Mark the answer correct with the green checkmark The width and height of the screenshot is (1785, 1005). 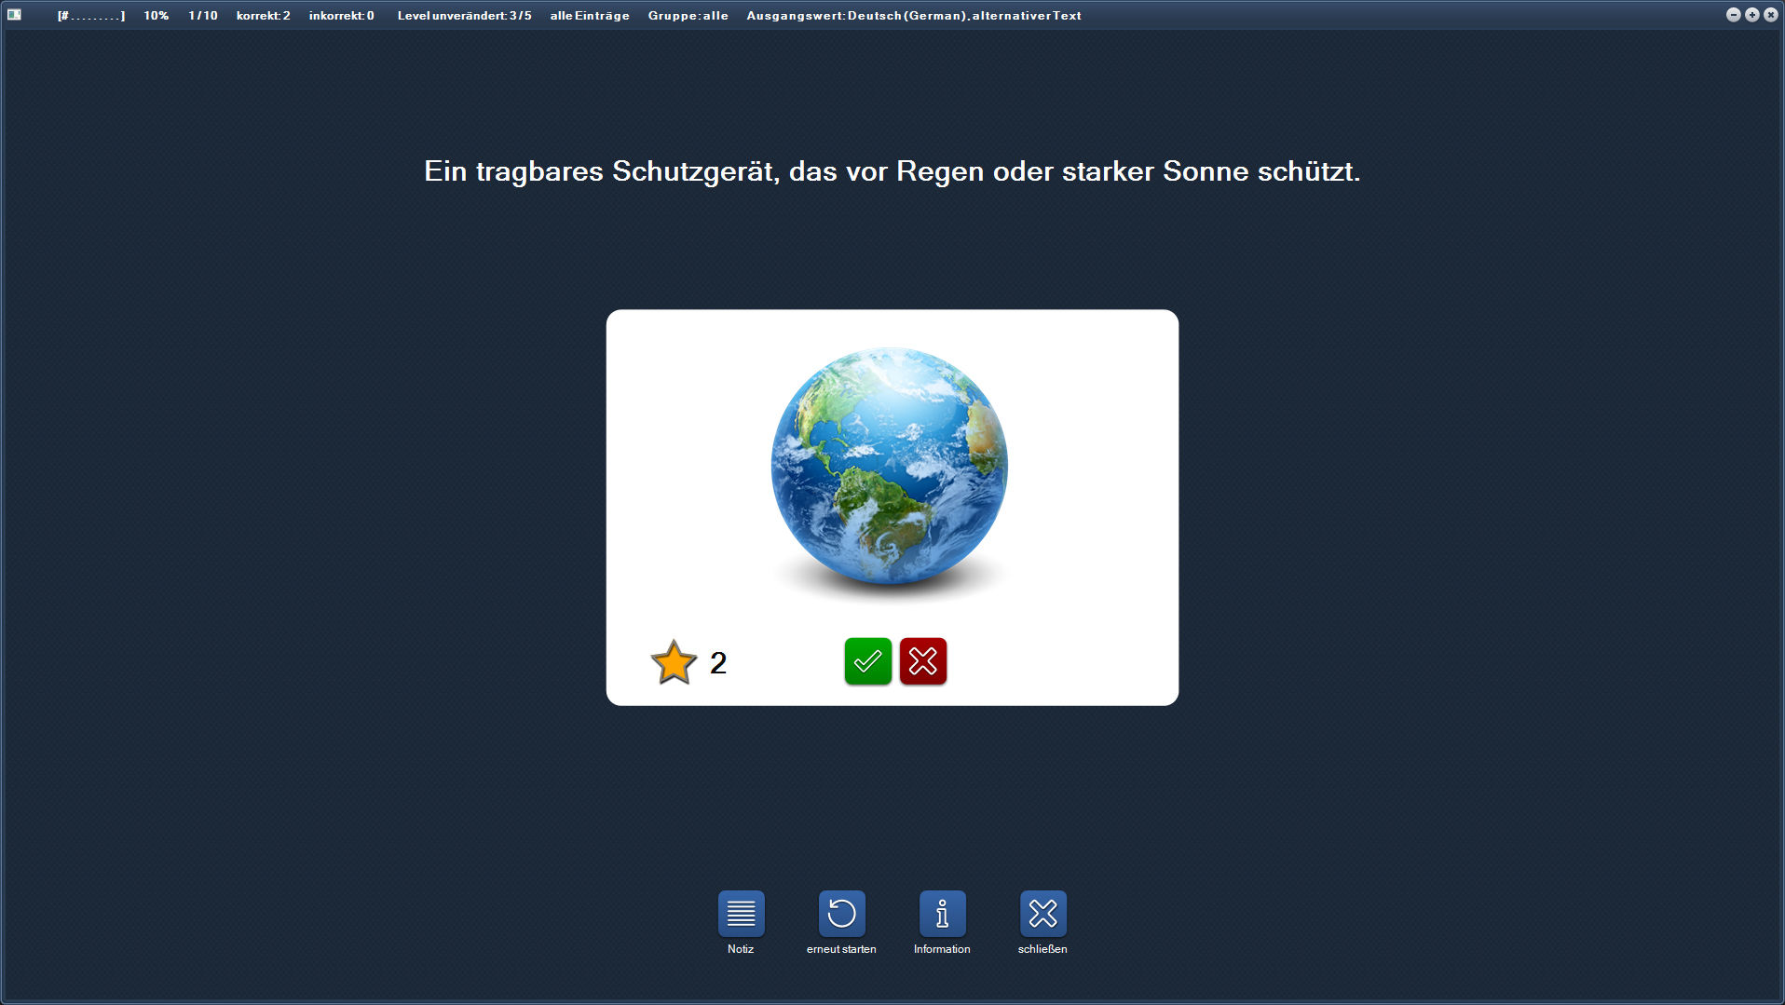867,661
